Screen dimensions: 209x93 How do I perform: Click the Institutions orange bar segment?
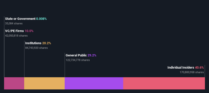[44, 83]
